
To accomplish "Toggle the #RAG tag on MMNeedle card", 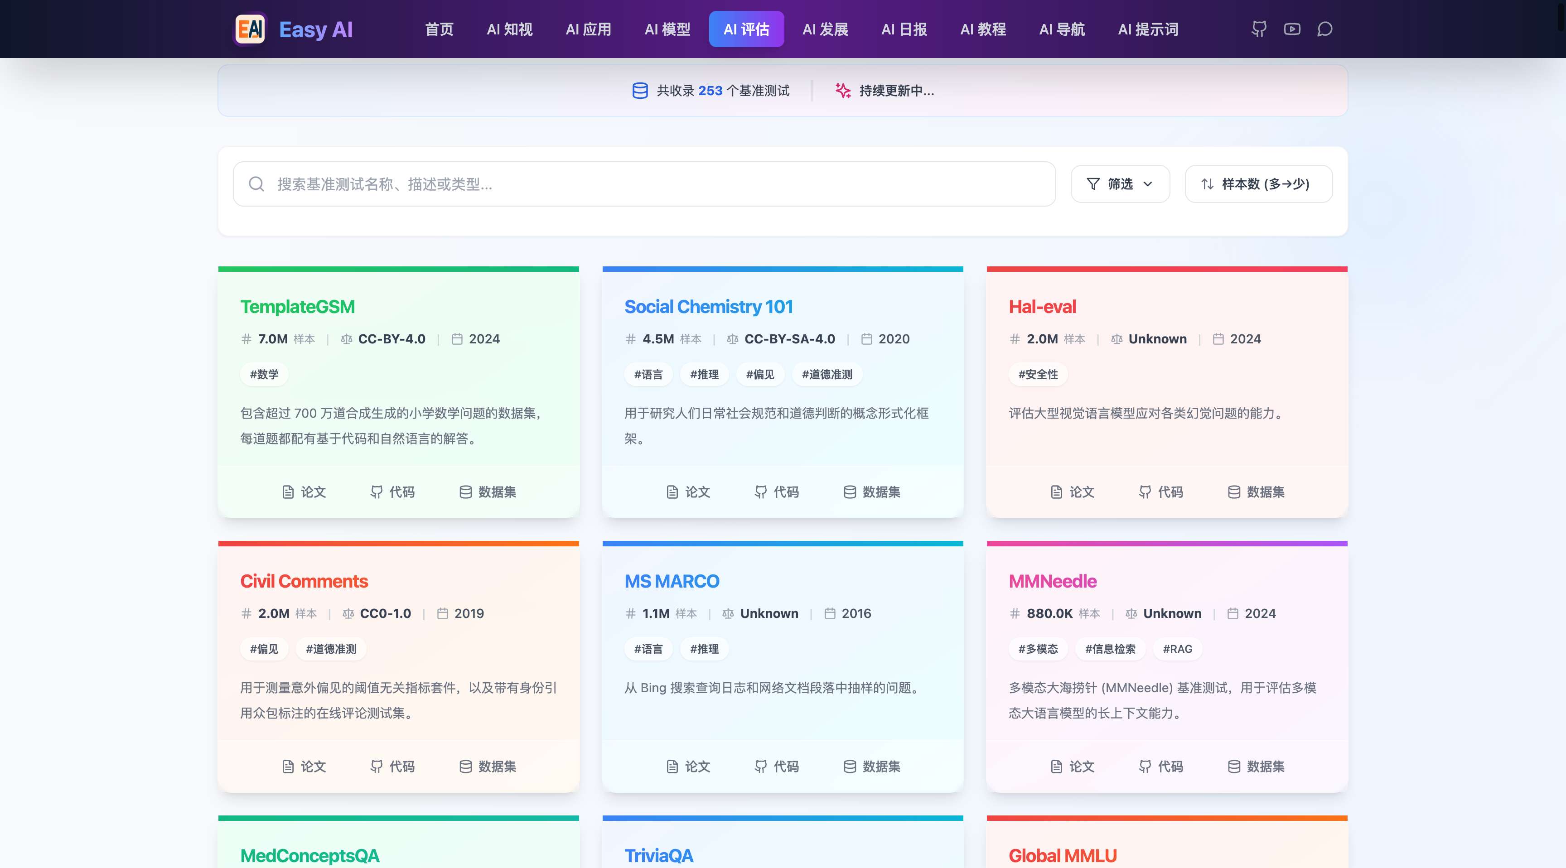I will (1177, 649).
